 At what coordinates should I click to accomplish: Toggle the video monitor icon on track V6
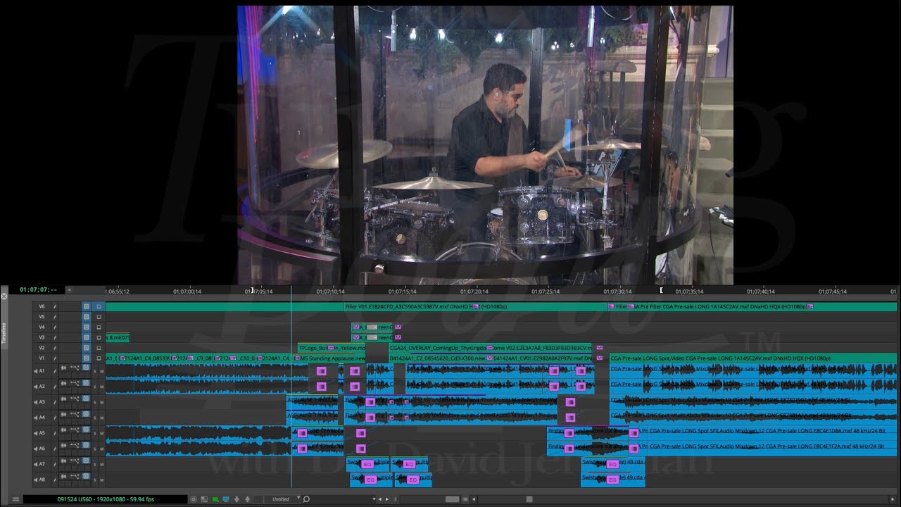[x=99, y=306]
